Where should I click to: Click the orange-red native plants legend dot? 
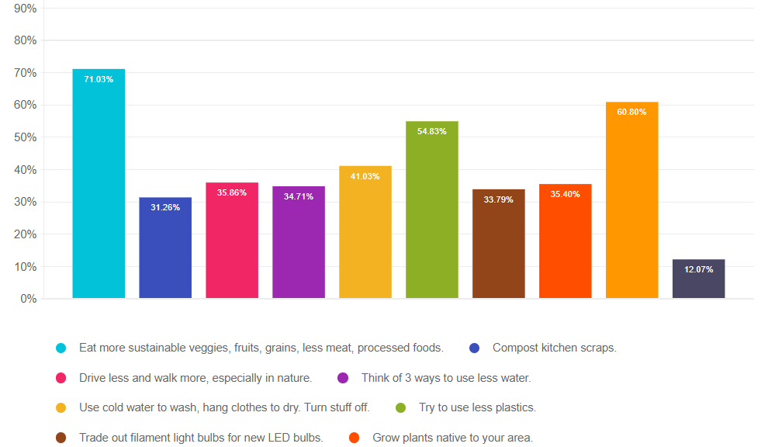[x=355, y=438]
